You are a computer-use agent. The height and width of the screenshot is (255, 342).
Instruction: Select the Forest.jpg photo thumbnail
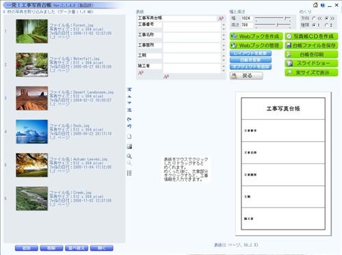click(x=32, y=32)
